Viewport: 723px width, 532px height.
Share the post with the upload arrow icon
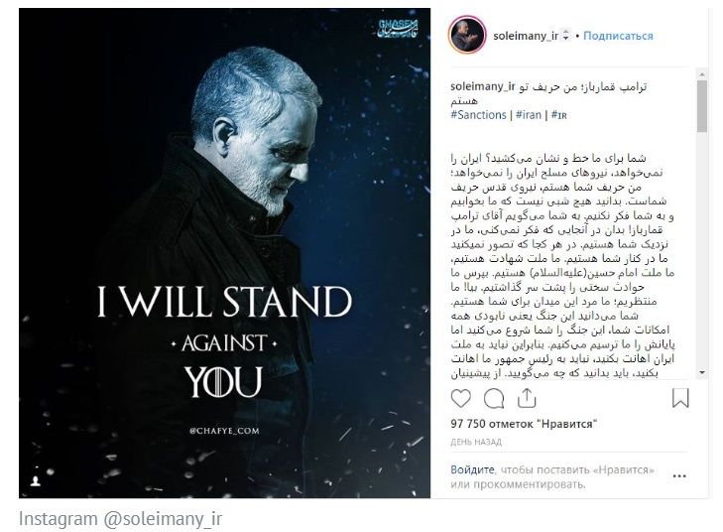click(x=527, y=398)
